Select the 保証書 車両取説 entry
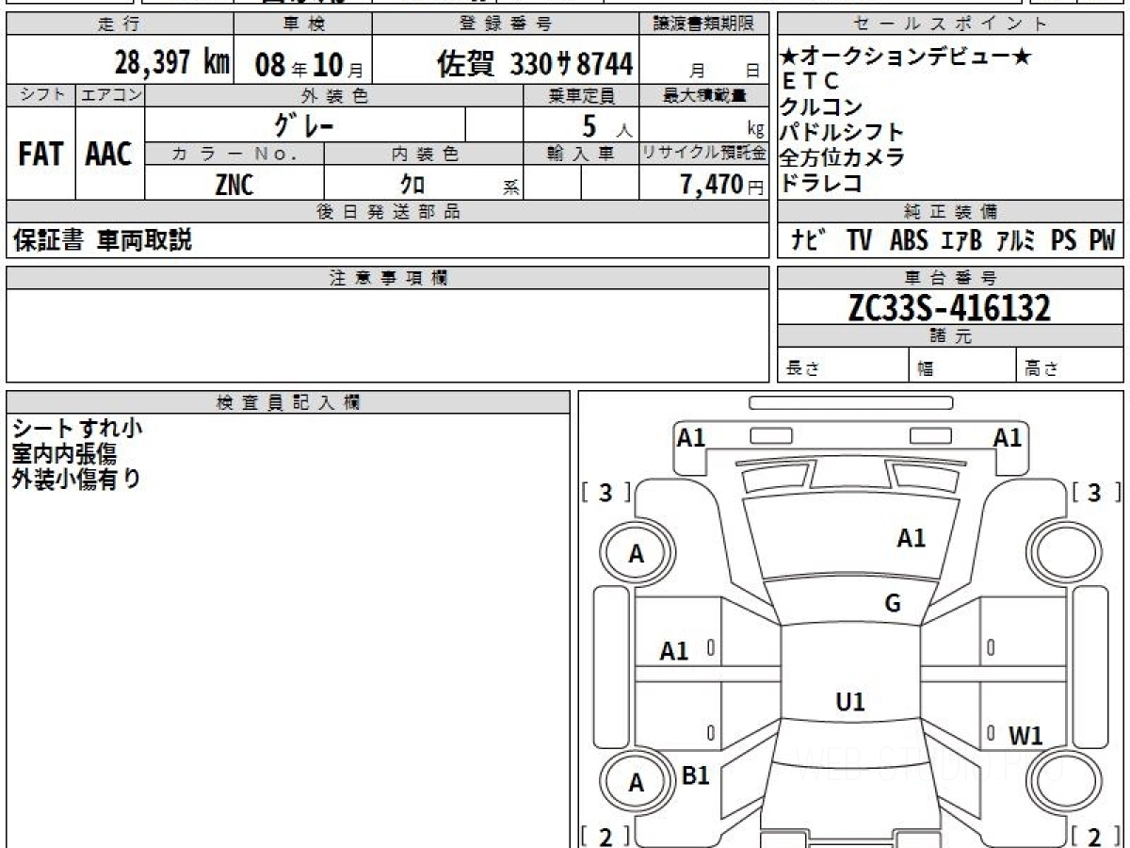This screenshot has height=848, width=1130. coord(103,240)
